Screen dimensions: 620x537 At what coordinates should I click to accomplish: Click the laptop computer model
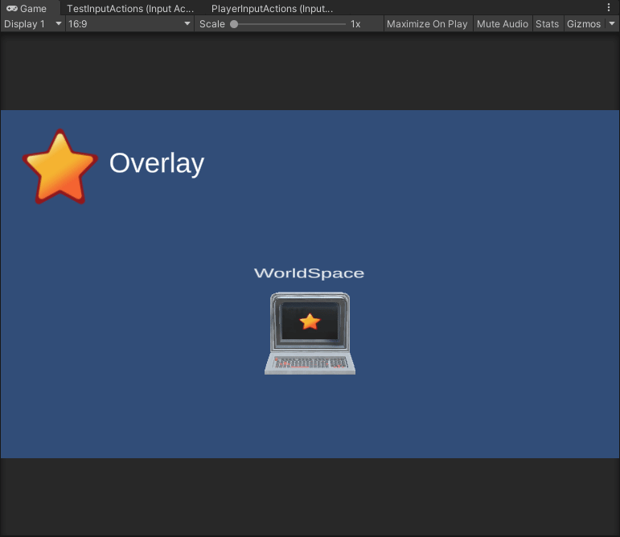310,333
